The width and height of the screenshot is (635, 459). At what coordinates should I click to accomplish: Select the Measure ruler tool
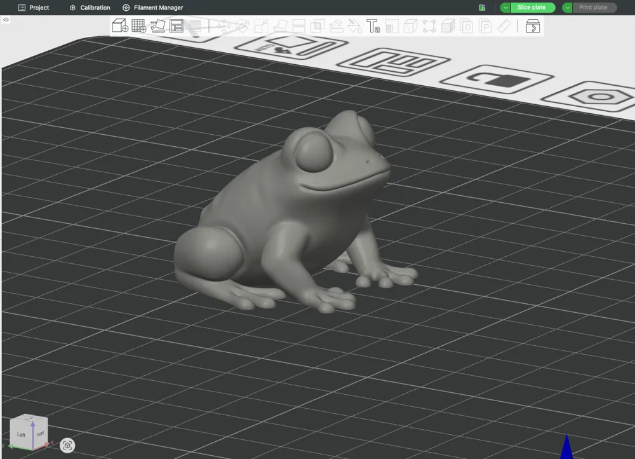point(504,26)
